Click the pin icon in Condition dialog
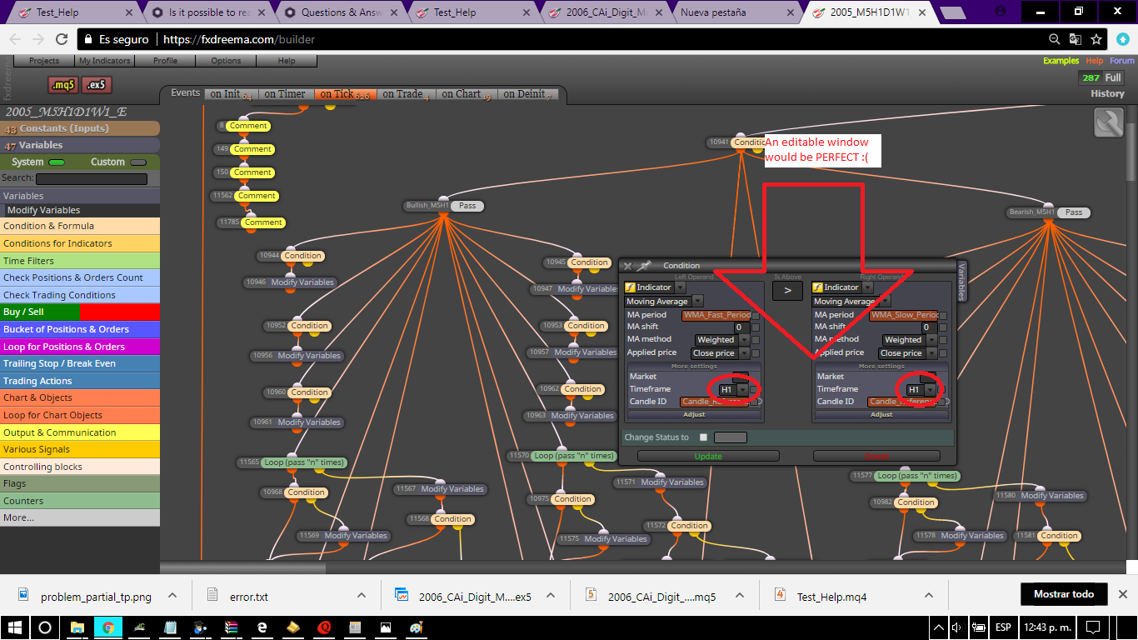Screen dimensions: 1138x640 pos(644,266)
